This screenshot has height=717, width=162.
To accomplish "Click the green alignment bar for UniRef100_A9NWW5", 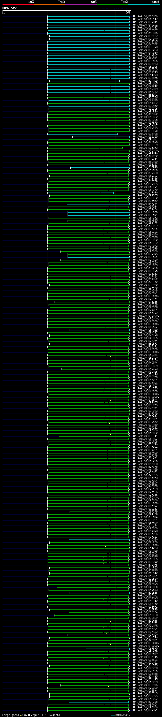I will pos(89,83).
